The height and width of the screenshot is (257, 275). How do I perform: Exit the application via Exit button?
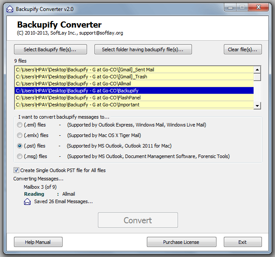pos(243,242)
